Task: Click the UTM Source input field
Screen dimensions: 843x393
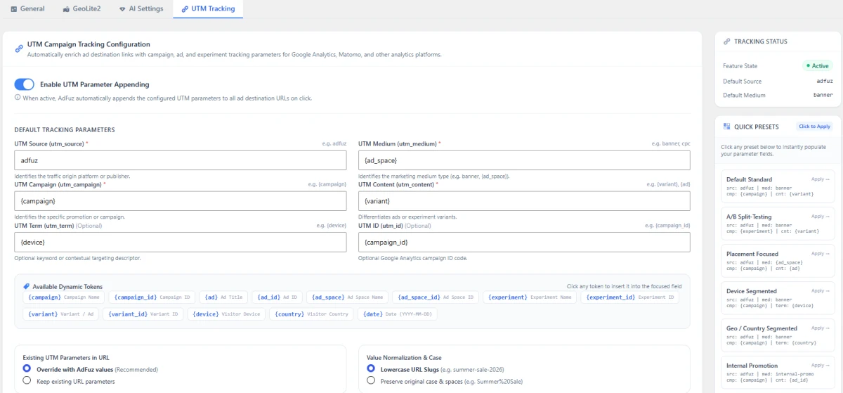Action: [x=181, y=161]
